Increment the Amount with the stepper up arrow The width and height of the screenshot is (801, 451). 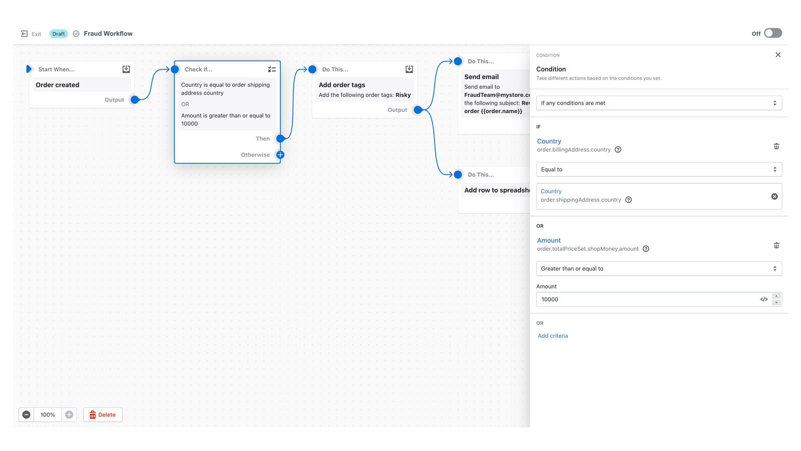coord(777,296)
